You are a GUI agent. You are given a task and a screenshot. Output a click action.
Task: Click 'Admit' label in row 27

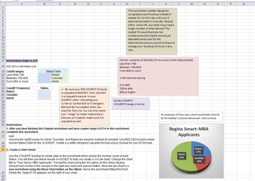tap(22, 98)
